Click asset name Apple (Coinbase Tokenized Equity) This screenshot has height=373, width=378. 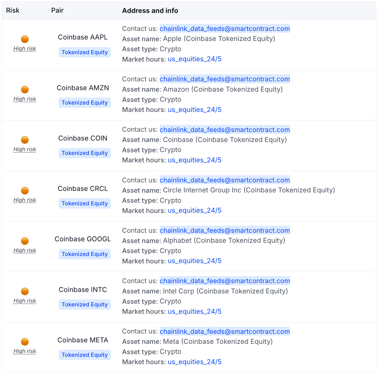coord(219,39)
